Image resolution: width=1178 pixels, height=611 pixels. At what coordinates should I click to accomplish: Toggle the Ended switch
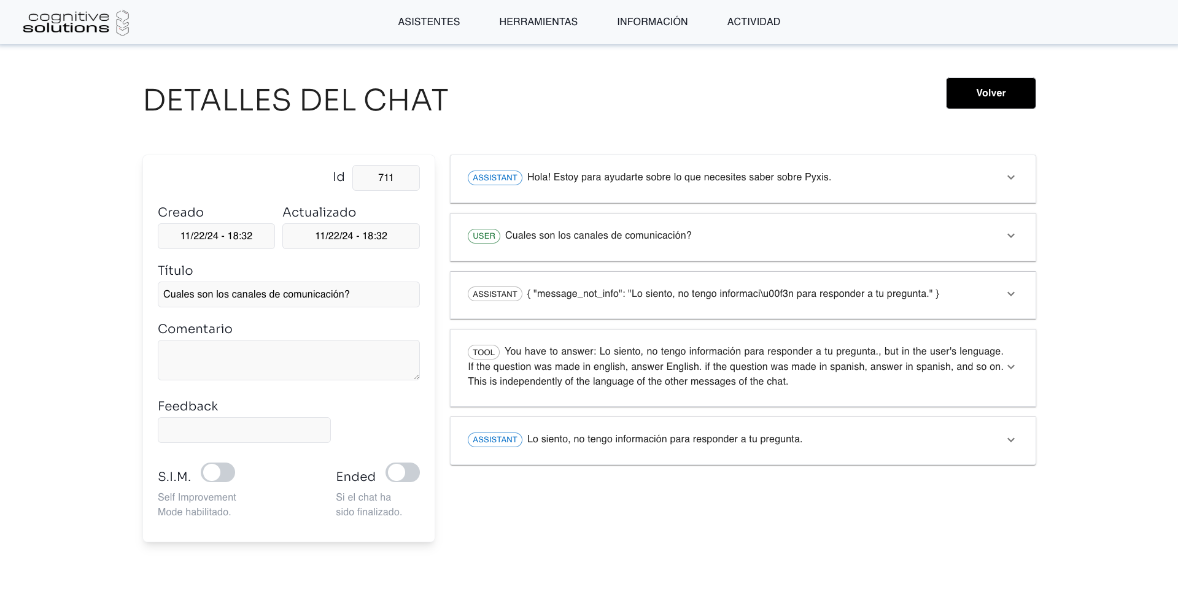(x=402, y=473)
